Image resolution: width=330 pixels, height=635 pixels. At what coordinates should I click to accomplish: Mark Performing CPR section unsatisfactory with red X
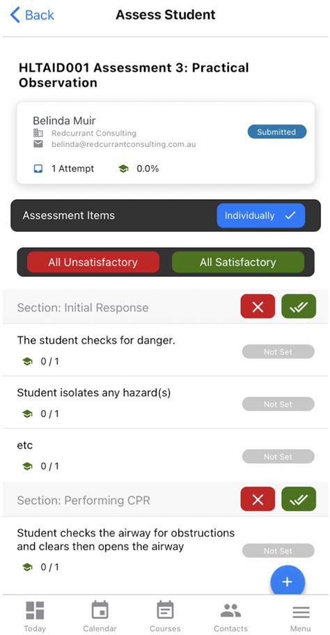pyautogui.click(x=258, y=499)
